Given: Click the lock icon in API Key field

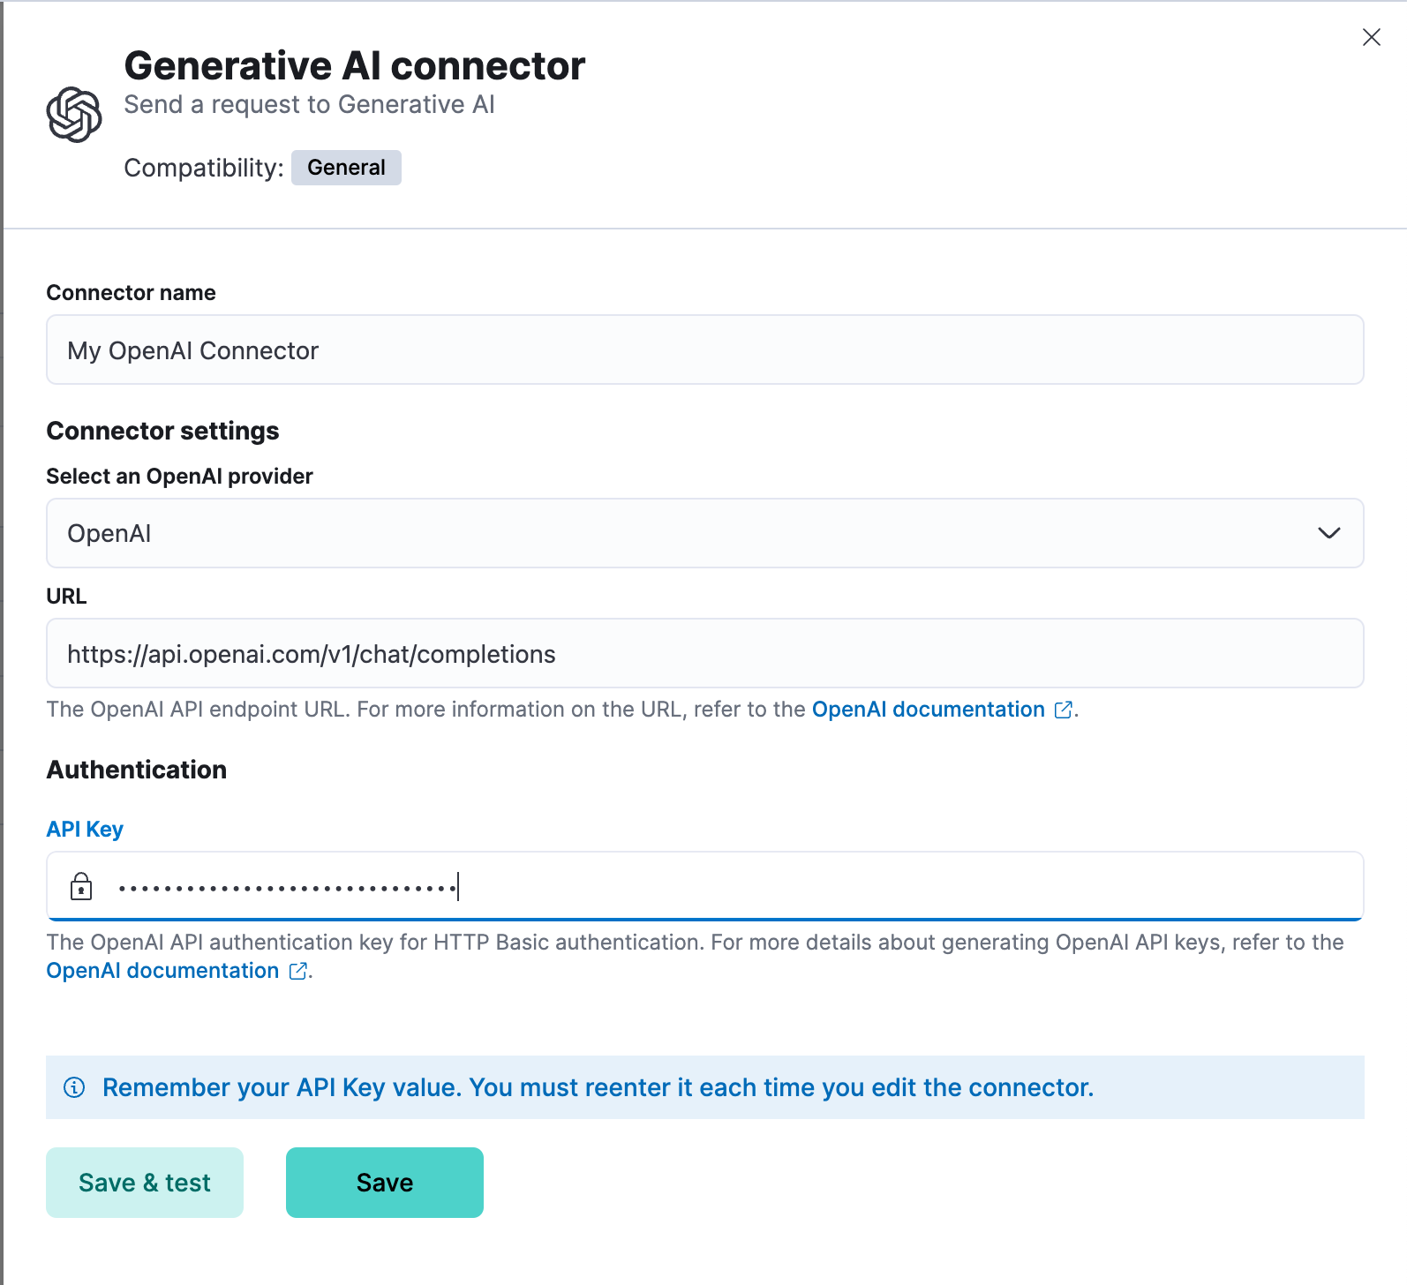Looking at the screenshot, I should click(x=81, y=886).
